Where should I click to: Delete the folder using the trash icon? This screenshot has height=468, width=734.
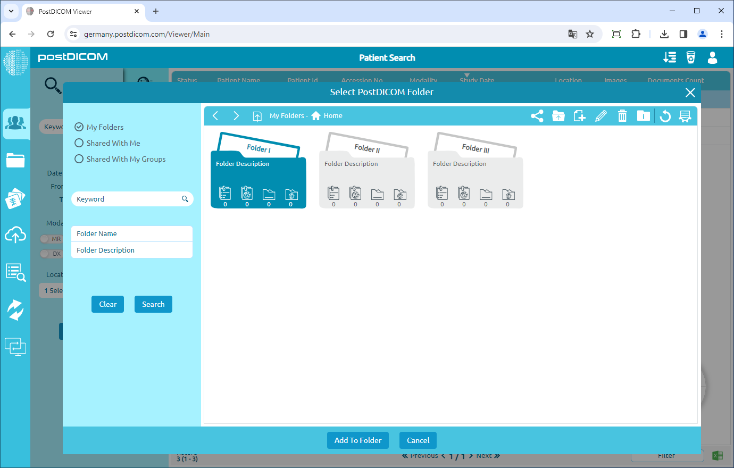[x=622, y=115]
